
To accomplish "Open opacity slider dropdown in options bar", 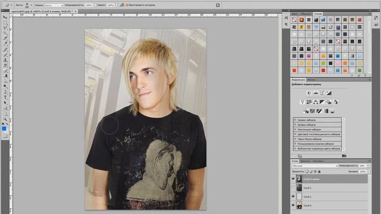I will pos(94,5).
